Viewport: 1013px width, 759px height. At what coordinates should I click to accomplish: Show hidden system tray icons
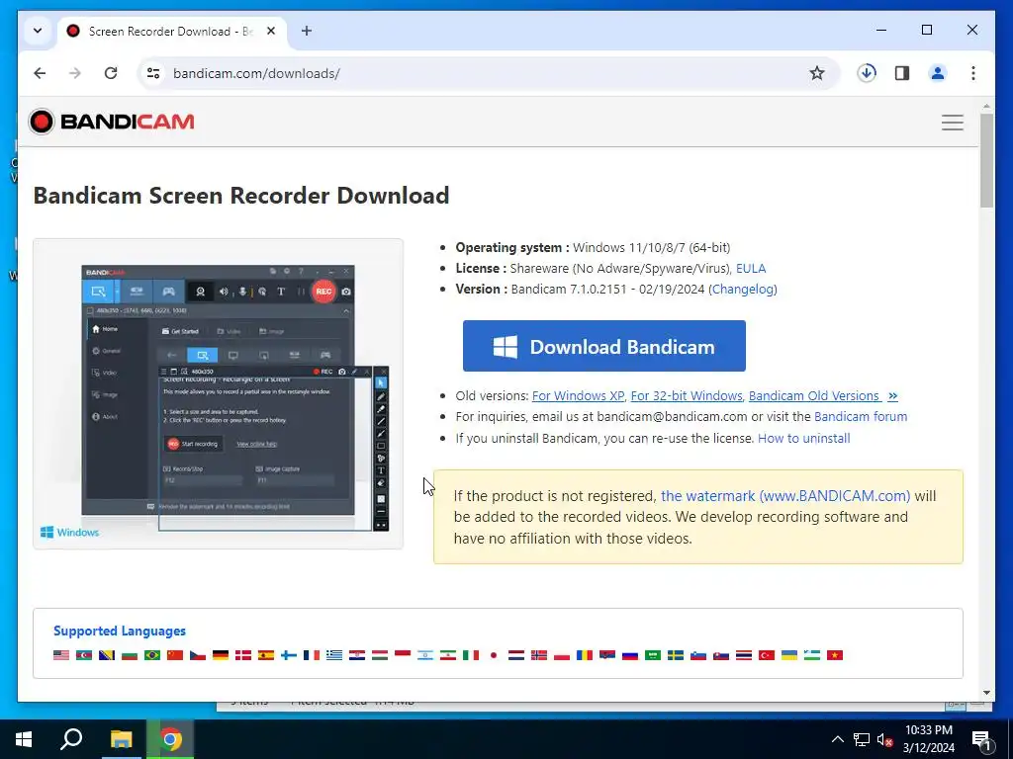pyautogui.click(x=837, y=739)
